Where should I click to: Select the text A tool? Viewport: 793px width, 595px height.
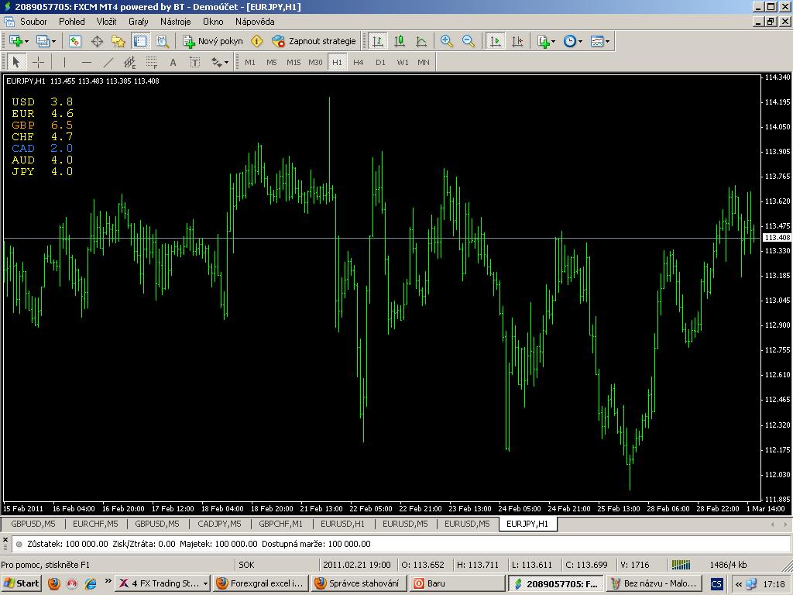pos(173,62)
